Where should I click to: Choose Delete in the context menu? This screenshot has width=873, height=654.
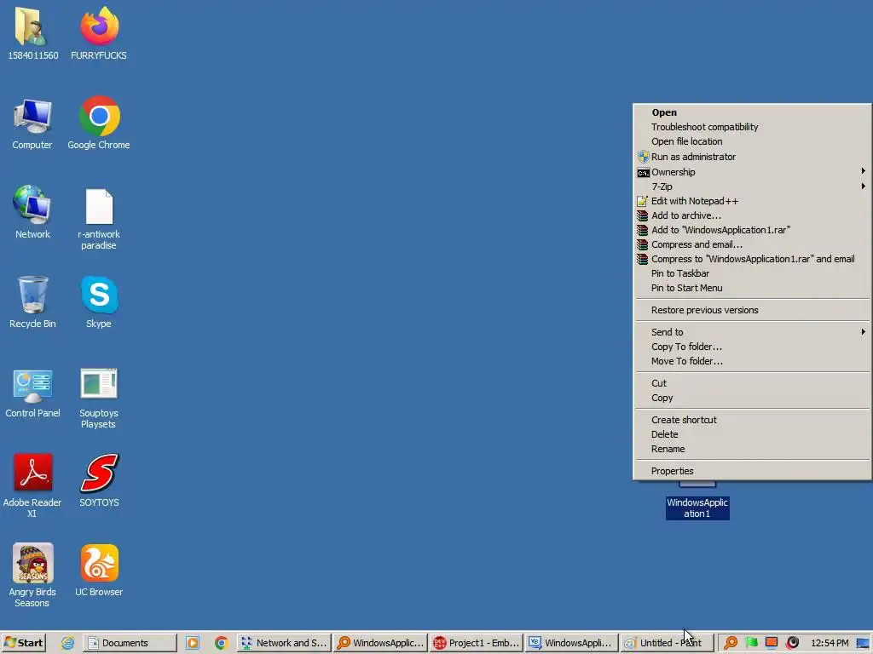(753, 434)
